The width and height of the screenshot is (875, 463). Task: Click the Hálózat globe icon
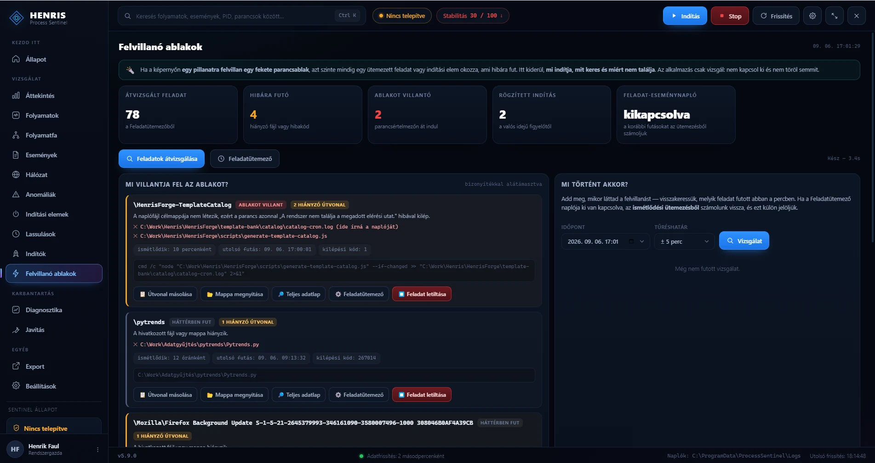[16, 175]
